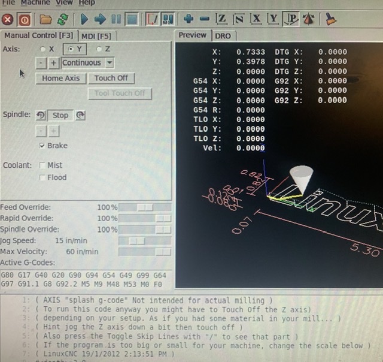Clear the live plot with the broom icon
Viewport: 383px width, 362px height.
pyautogui.click(x=331, y=19)
